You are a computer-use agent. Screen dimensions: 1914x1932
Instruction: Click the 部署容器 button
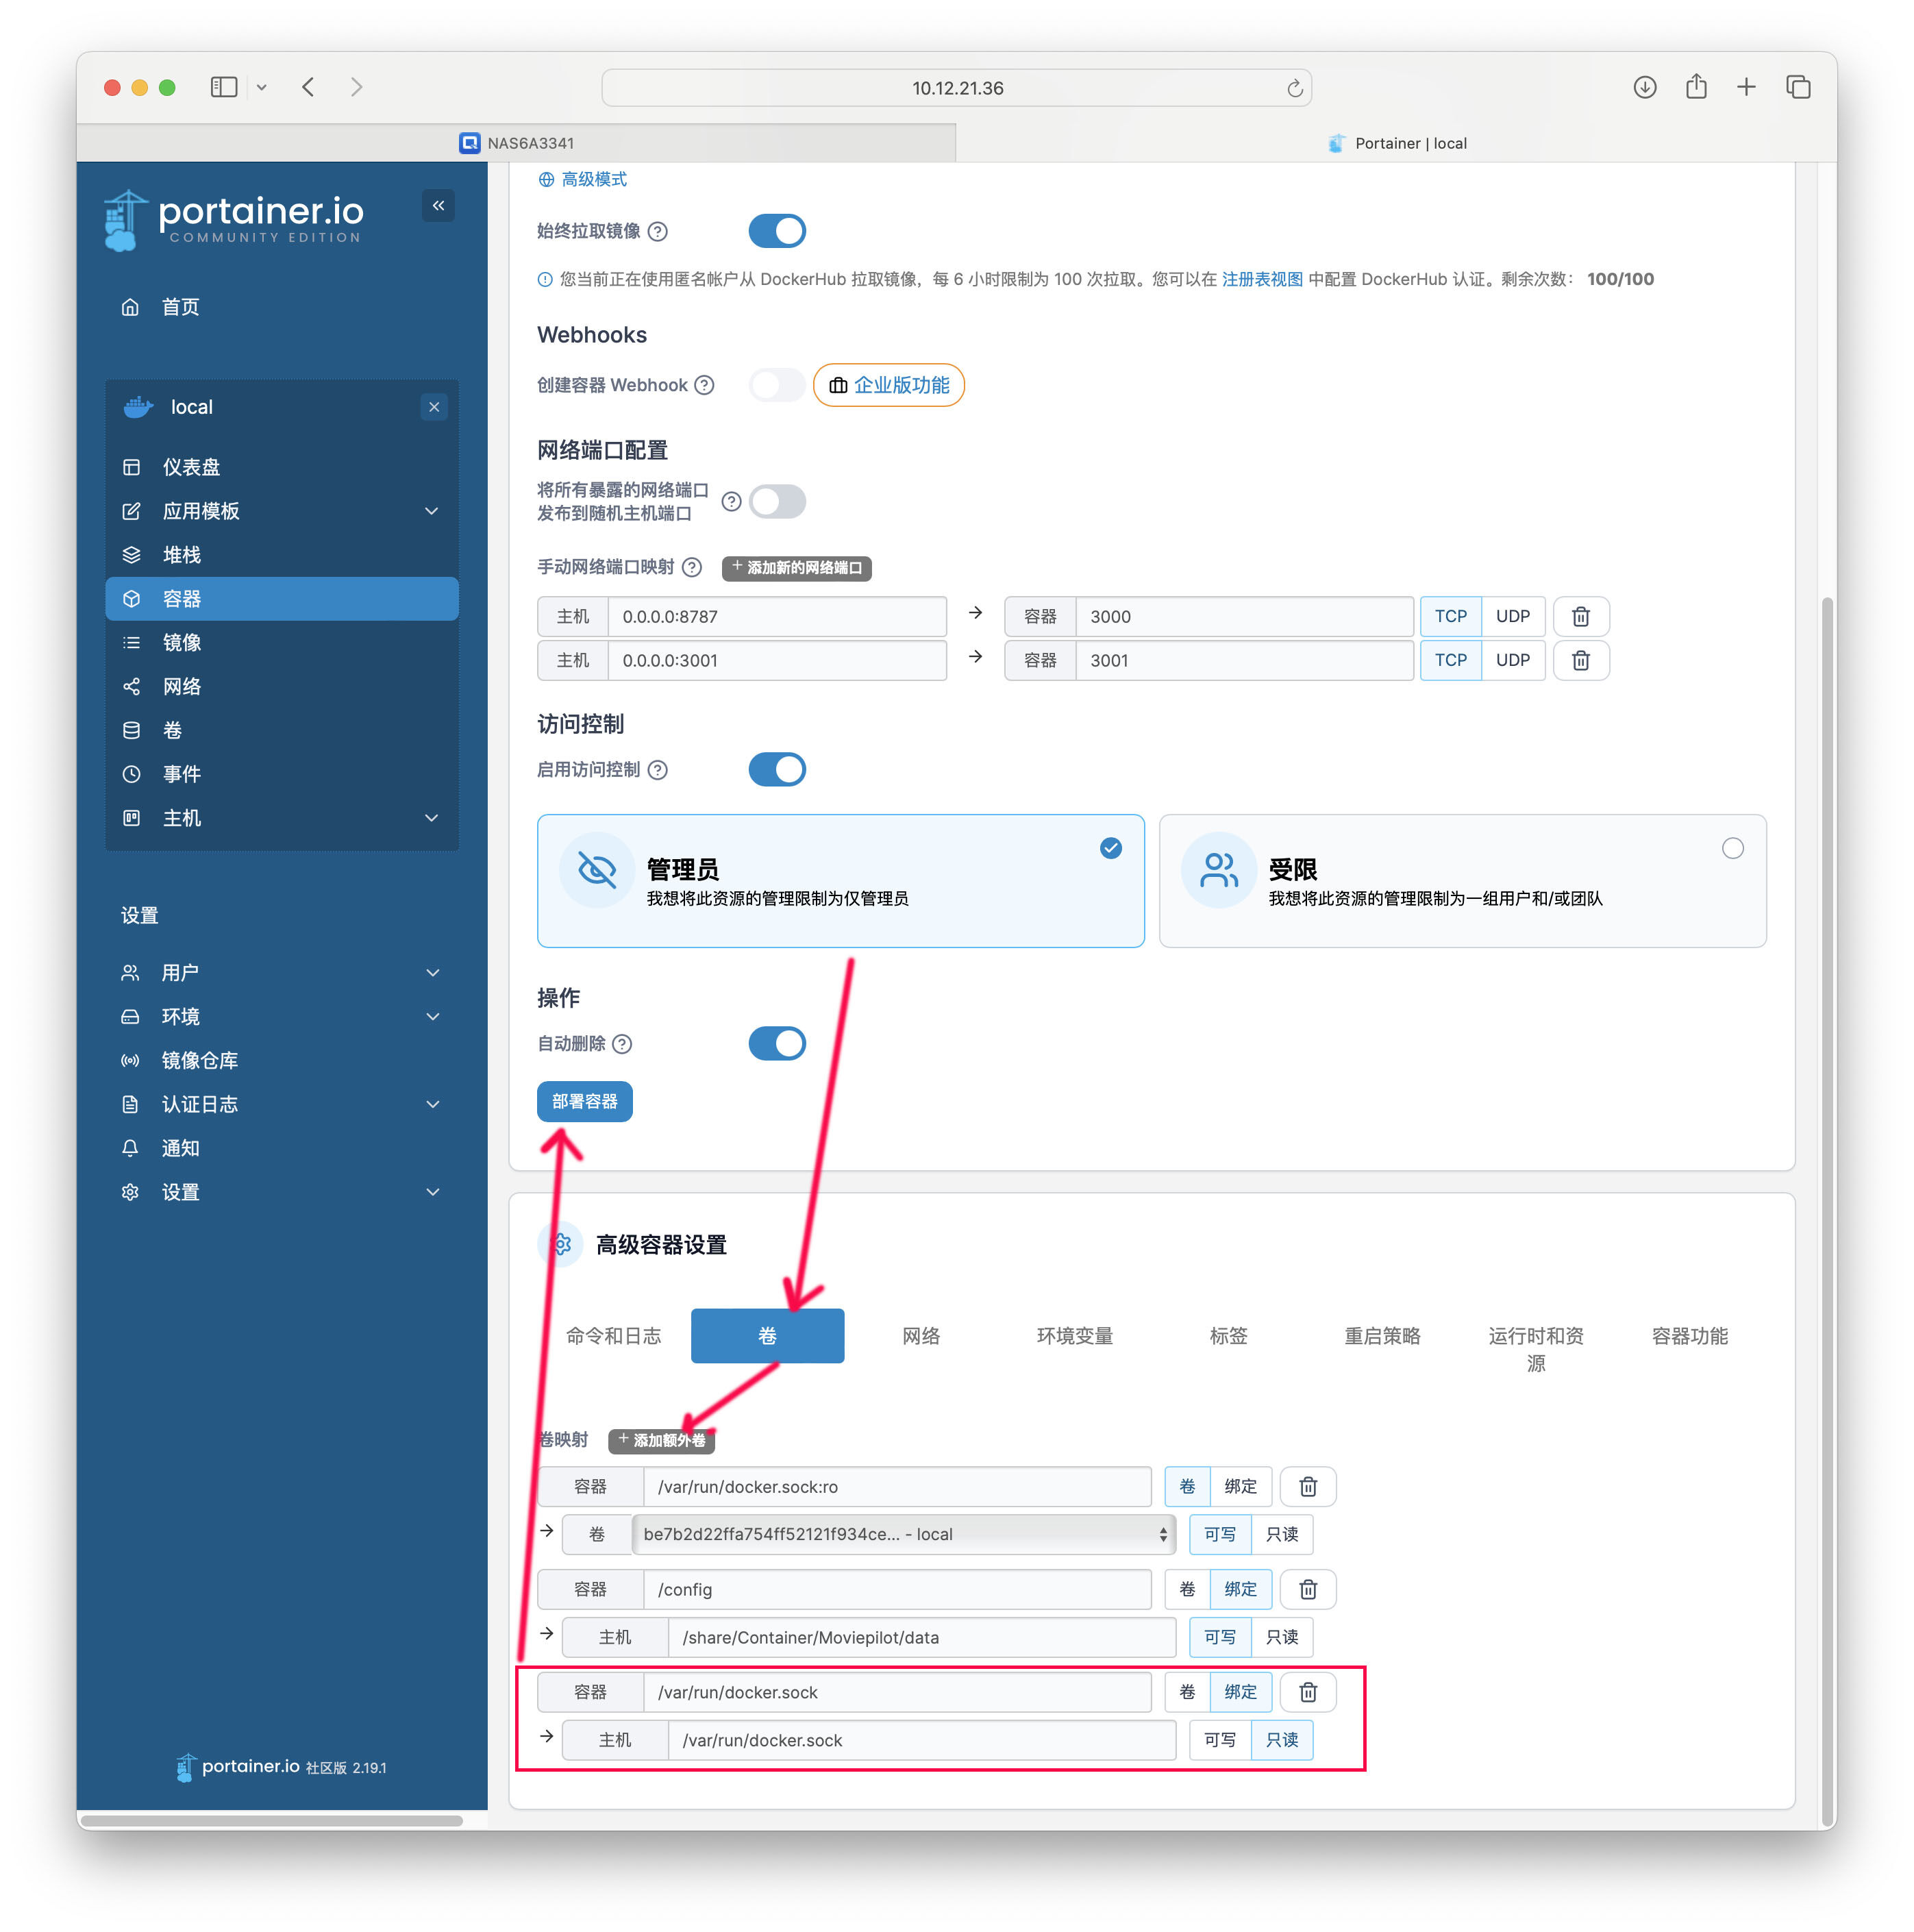coord(584,1101)
